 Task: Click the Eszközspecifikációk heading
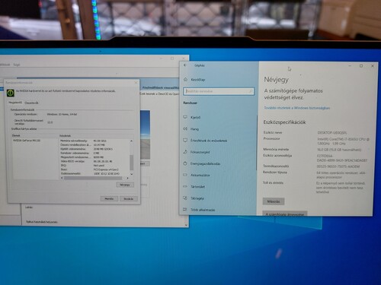tap(284, 122)
